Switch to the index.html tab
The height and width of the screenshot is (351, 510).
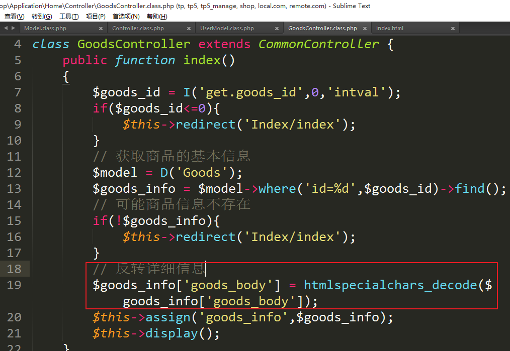pyautogui.click(x=390, y=29)
